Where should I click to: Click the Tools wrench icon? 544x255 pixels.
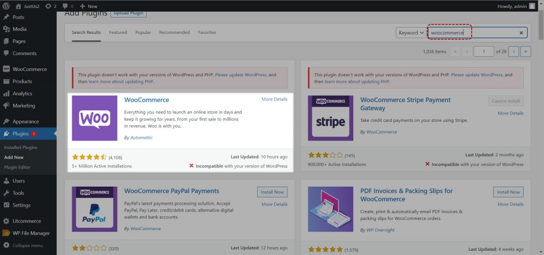[x=6, y=193]
